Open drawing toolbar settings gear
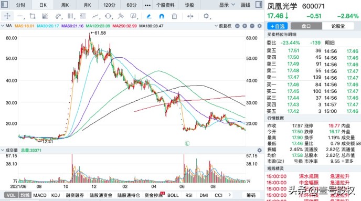This screenshot has width=361, height=201. pyautogui.click(x=206, y=16)
